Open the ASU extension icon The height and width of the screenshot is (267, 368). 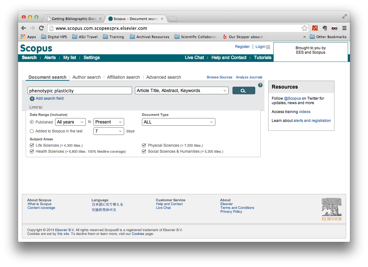tap(315, 28)
